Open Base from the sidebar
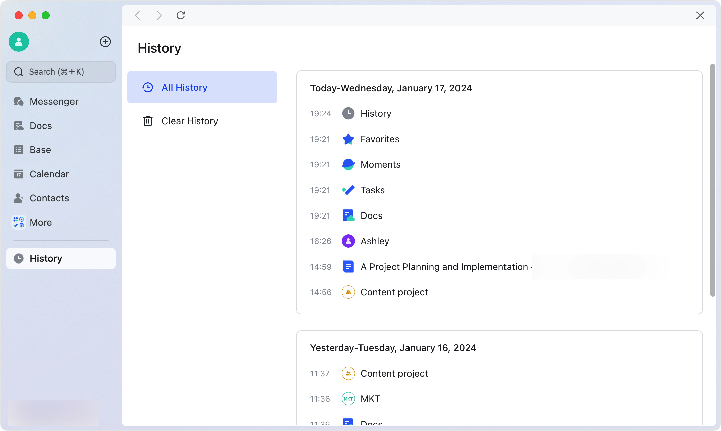 40,150
